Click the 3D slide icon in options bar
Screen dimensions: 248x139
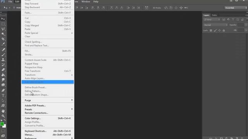click(x=181, y=8)
